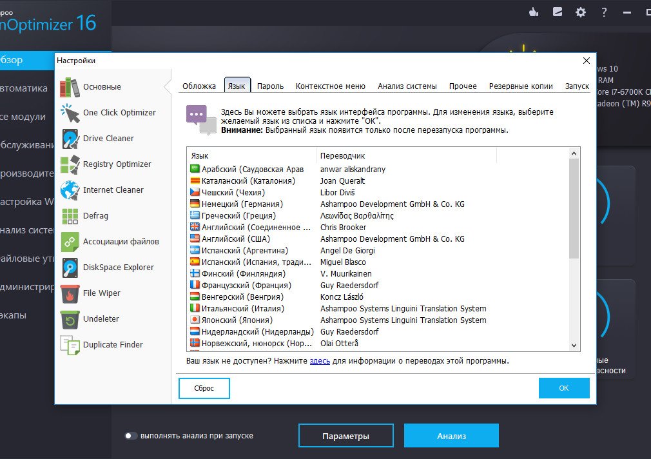Sort by the Язык column header
This screenshot has height=459, width=651.
click(x=251, y=156)
